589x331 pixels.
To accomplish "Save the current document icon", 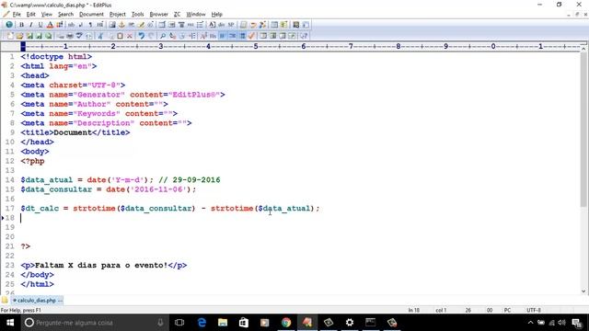I will click(x=29, y=36).
